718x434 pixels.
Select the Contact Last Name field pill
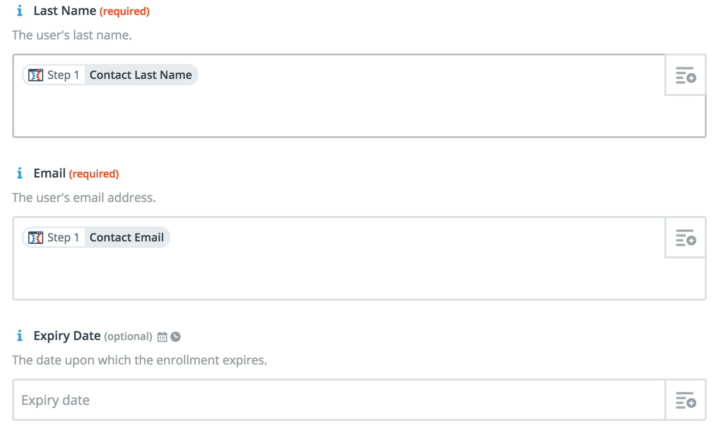click(110, 75)
